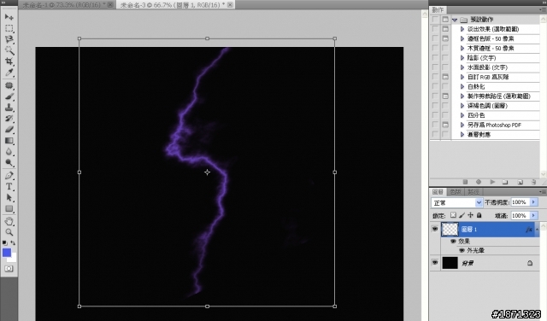The image size is (547, 321).
Task: Select the Rectangular Marquee tool
Action: pyautogui.click(x=9, y=28)
